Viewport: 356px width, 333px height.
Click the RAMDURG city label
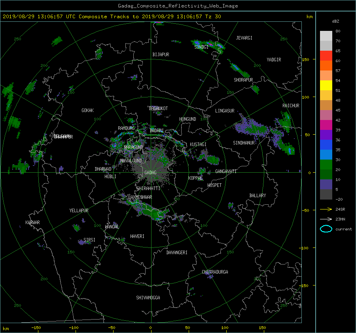tap(126, 128)
